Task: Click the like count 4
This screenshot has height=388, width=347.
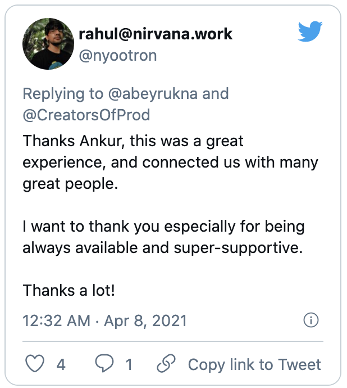Action: (x=61, y=364)
